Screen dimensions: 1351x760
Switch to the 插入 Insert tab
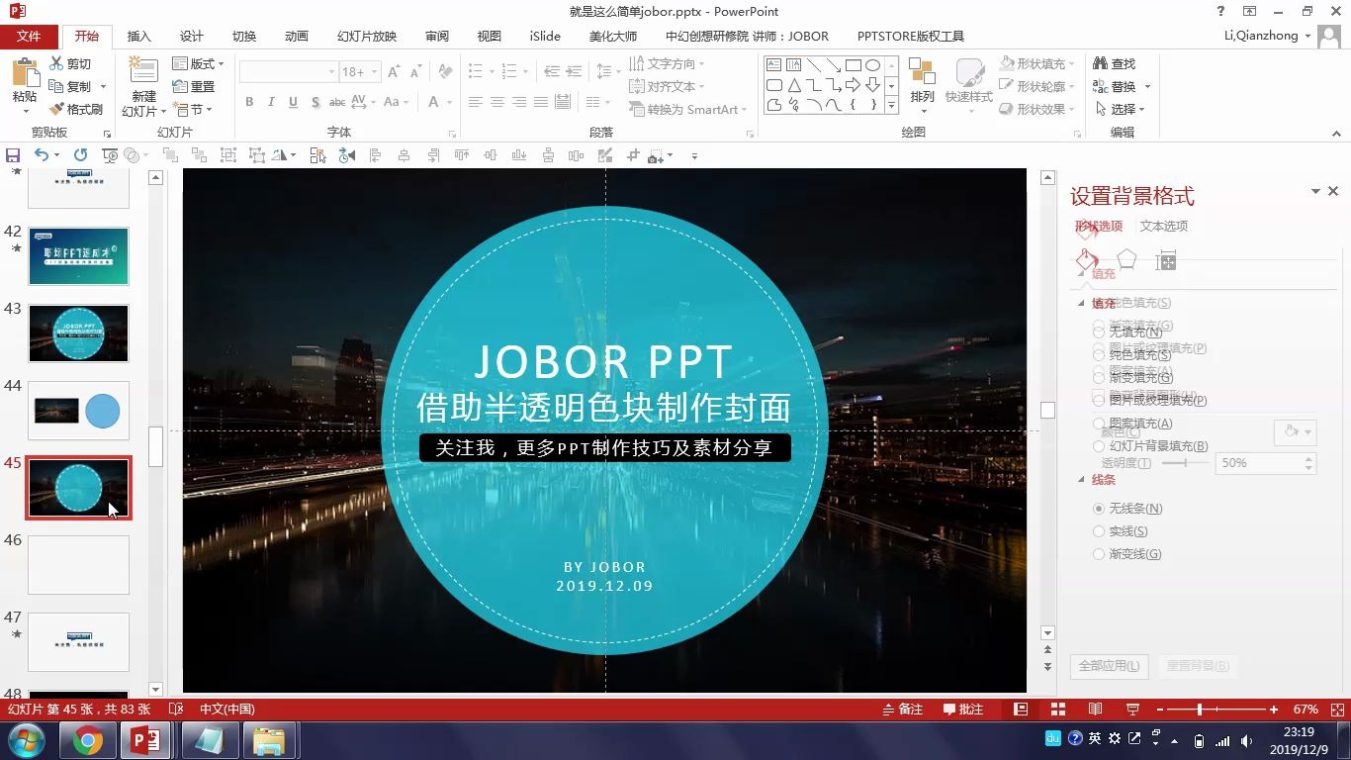point(139,36)
